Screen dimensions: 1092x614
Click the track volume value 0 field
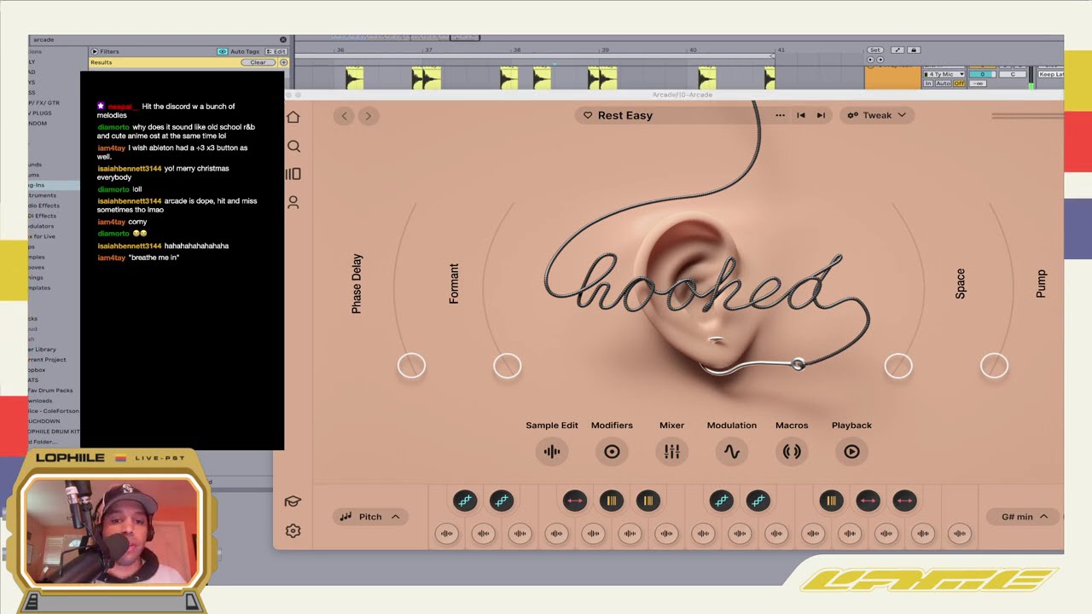click(982, 74)
